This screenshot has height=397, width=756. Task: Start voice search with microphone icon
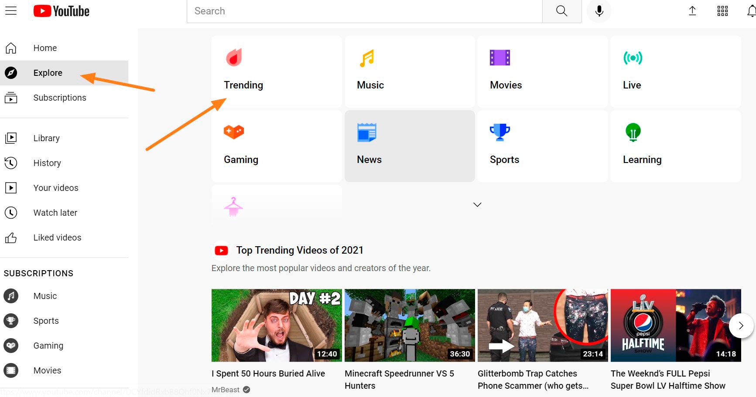point(599,11)
